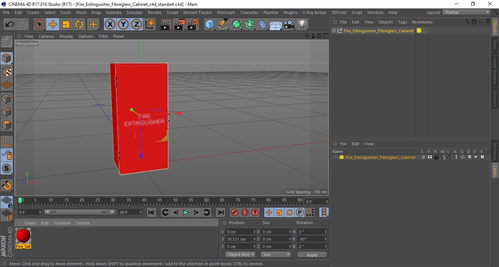The width and height of the screenshot is (499, 267).
Task: Toggle layer view eye icon
Action: coord(430,157)
